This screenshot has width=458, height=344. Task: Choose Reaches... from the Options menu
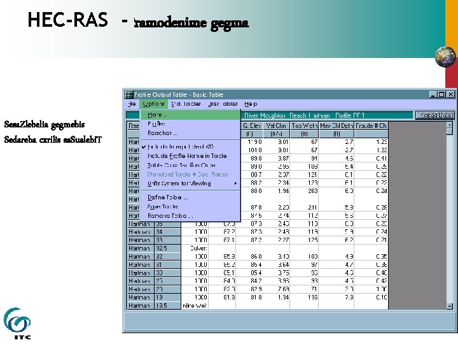(x=190, y=133)
